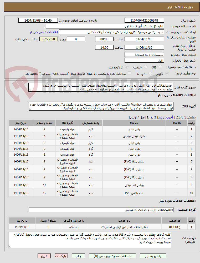Click the جزئیات اطلاعات نیاز header title
Screen dimensions: 200x263
[180, 7]
